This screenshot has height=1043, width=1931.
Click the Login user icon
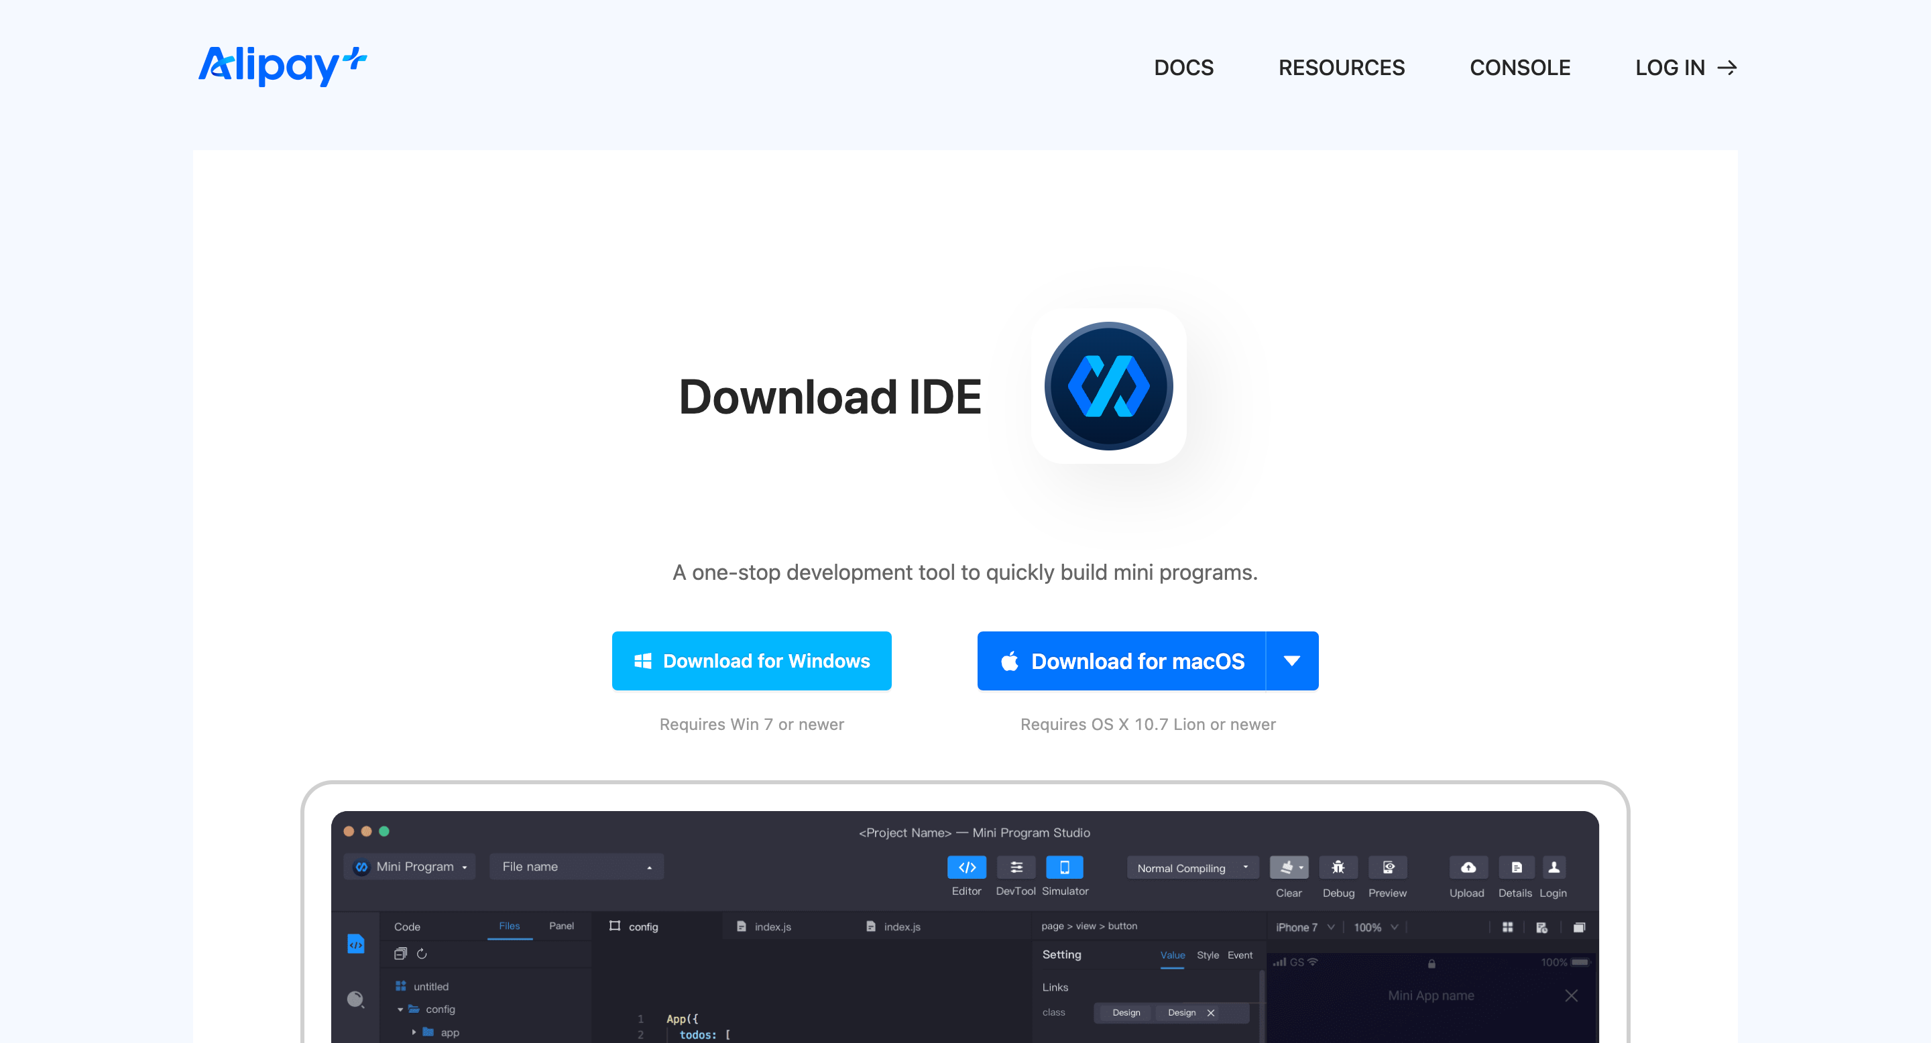1554,867
